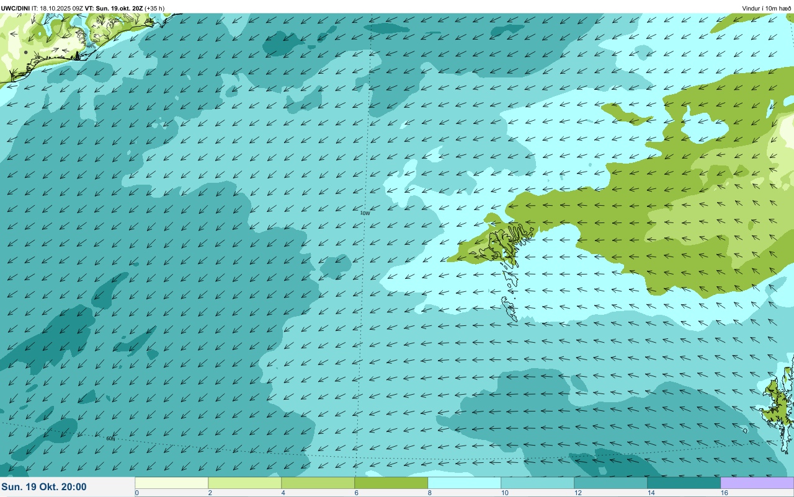Viewport: 794px width, 497px height.
Task: Click the purple above-16 legend swatch
Action: pos(757,483)
